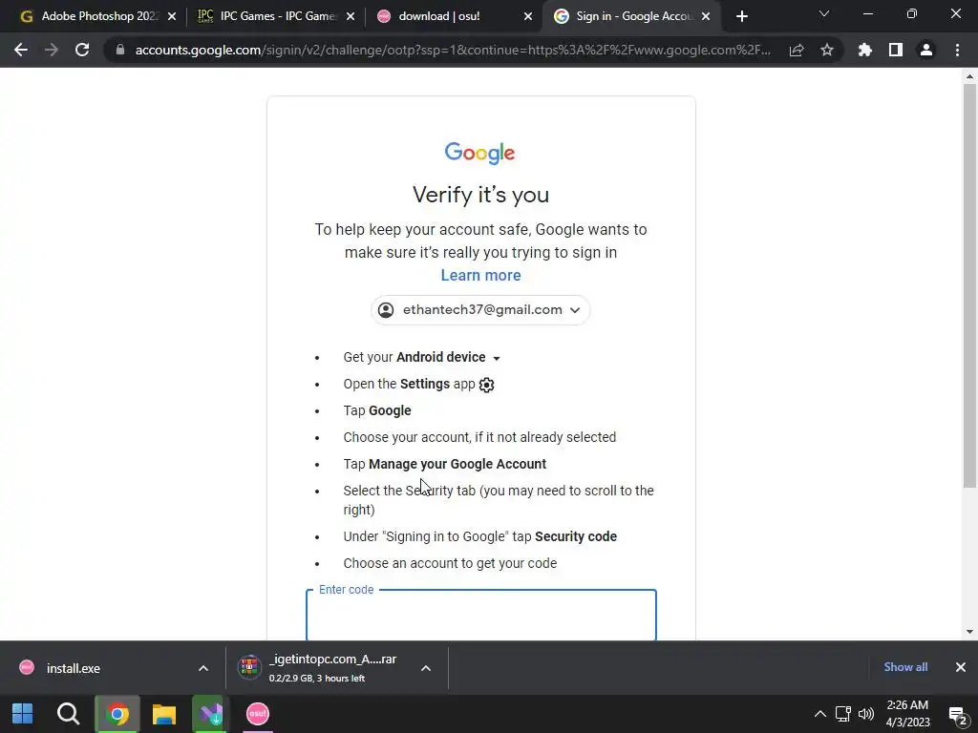Image resolution: width=978 pixels, height=733 pixels.
Task: Click the page's vertical scrollbar
Action: click(969, 284)
